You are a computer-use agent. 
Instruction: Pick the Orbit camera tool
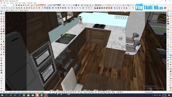[1, 44]
